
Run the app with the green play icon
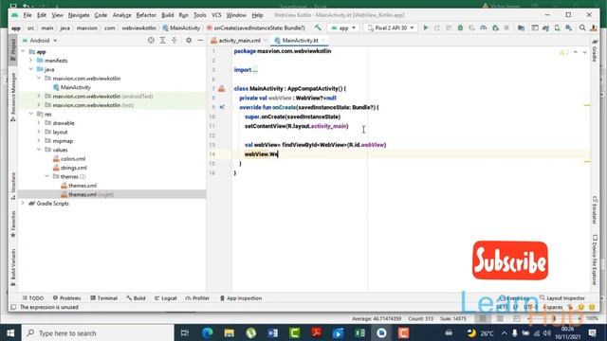click(426, 27)
